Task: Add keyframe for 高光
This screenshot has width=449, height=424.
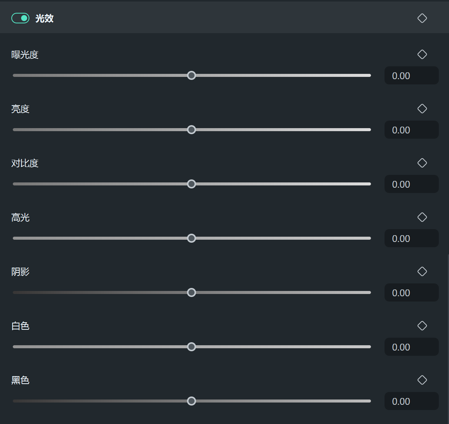Action: tap(422, 217)
